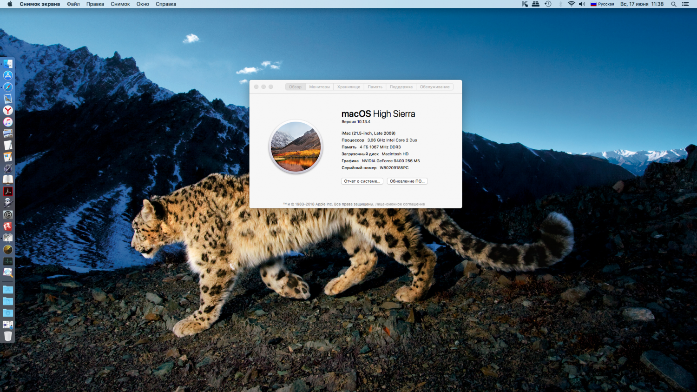Open the Downloads folder in dock
This screenshot has height=392, width=697.
click(x=8, y=313)
